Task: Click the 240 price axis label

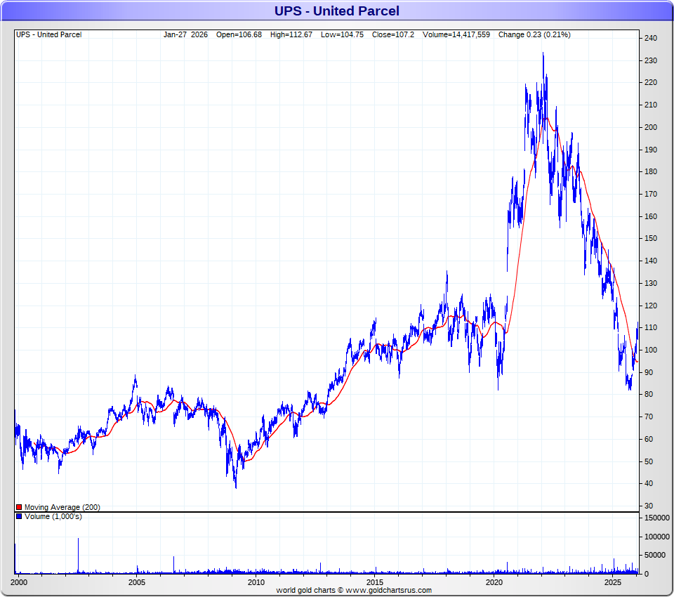Action: tap(651, 39)
